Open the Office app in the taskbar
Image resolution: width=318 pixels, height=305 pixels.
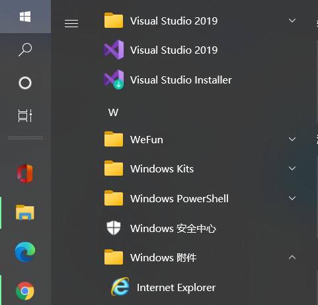tap(25, 174)
